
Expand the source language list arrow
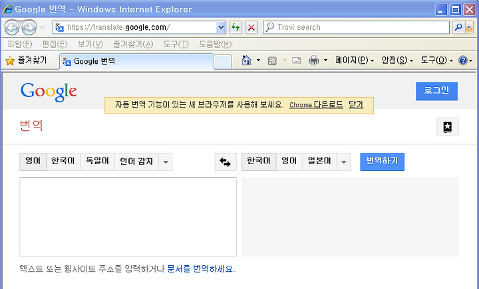pyautogui.click(x=166, y=161)
